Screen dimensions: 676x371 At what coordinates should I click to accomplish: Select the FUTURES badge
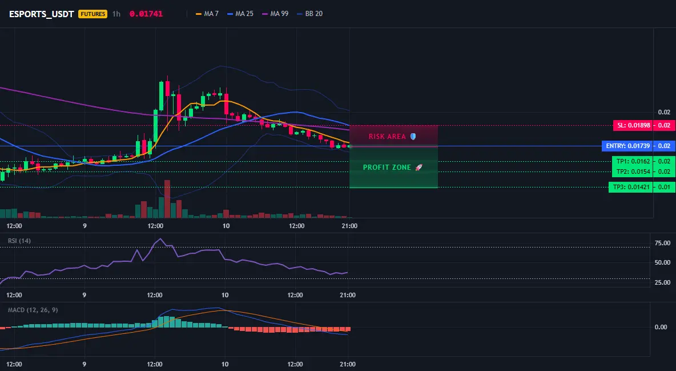92,14
